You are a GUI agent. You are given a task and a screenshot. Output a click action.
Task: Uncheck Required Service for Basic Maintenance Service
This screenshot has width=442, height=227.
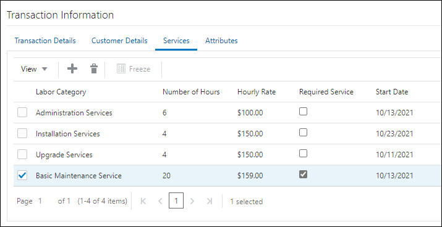point(304,175)
